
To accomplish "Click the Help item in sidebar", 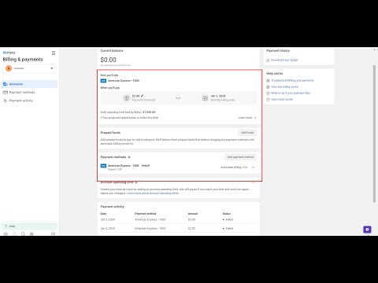I will click(x=29, y=226).
